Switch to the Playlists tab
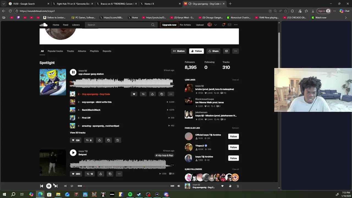Image resolution: width=352 pixels, height=198 pixels. (94, 51)
